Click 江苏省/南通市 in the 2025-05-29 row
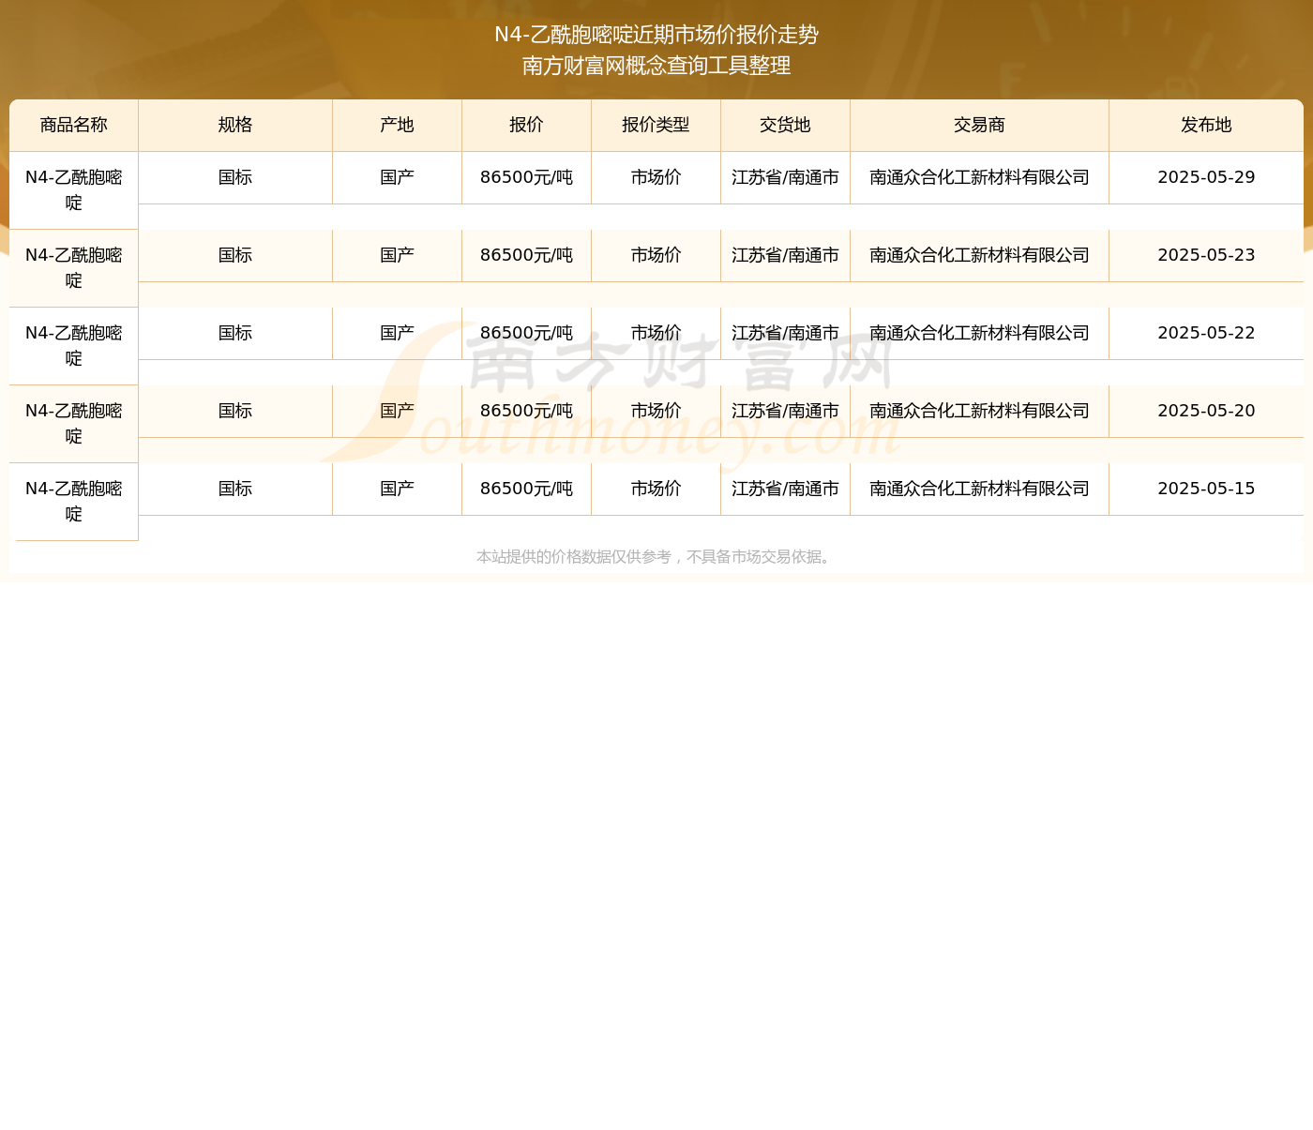The height and width of the screenshot is (1130, 1313). (x=786, y=177)
